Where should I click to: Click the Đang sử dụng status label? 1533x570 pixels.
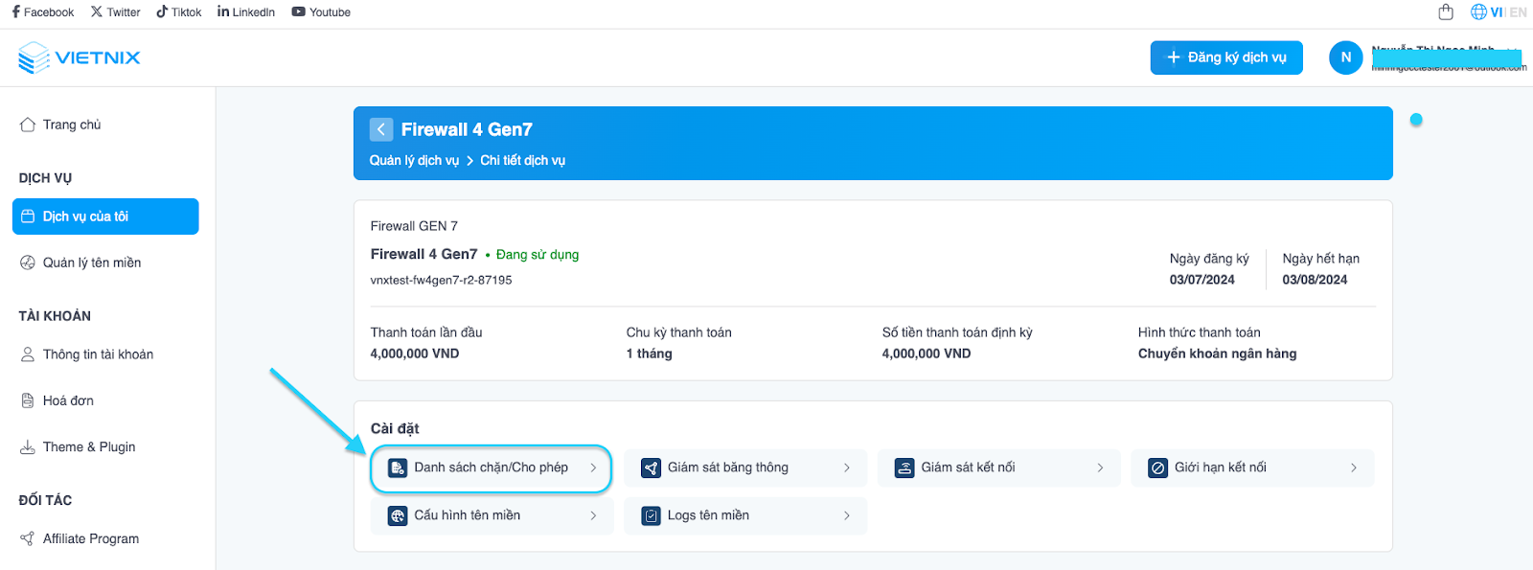537,255
